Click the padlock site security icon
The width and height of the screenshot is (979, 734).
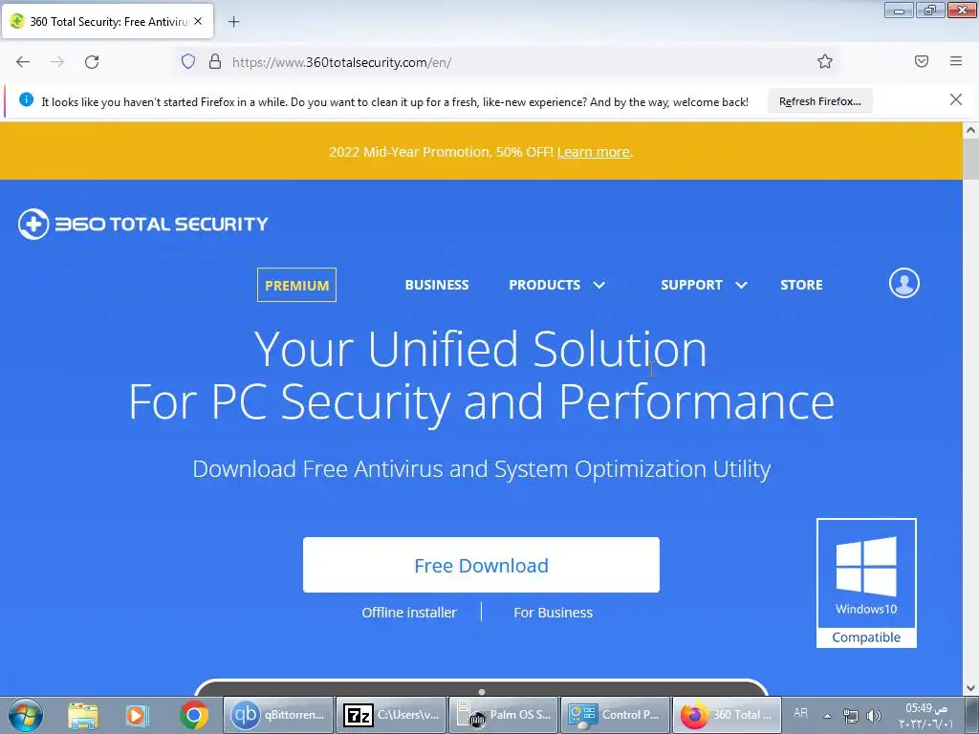tap(215, 62)
